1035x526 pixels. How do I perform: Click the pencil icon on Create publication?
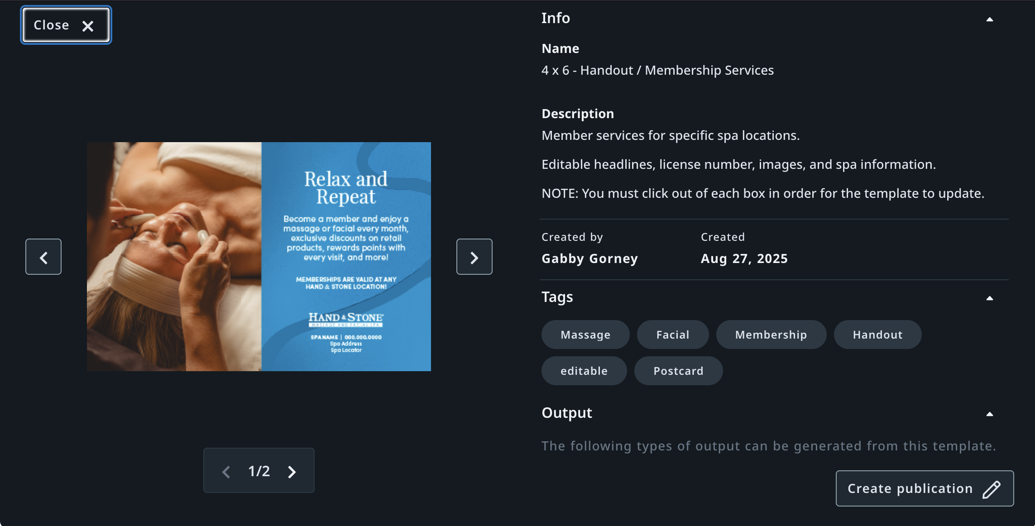coord(991,489)
